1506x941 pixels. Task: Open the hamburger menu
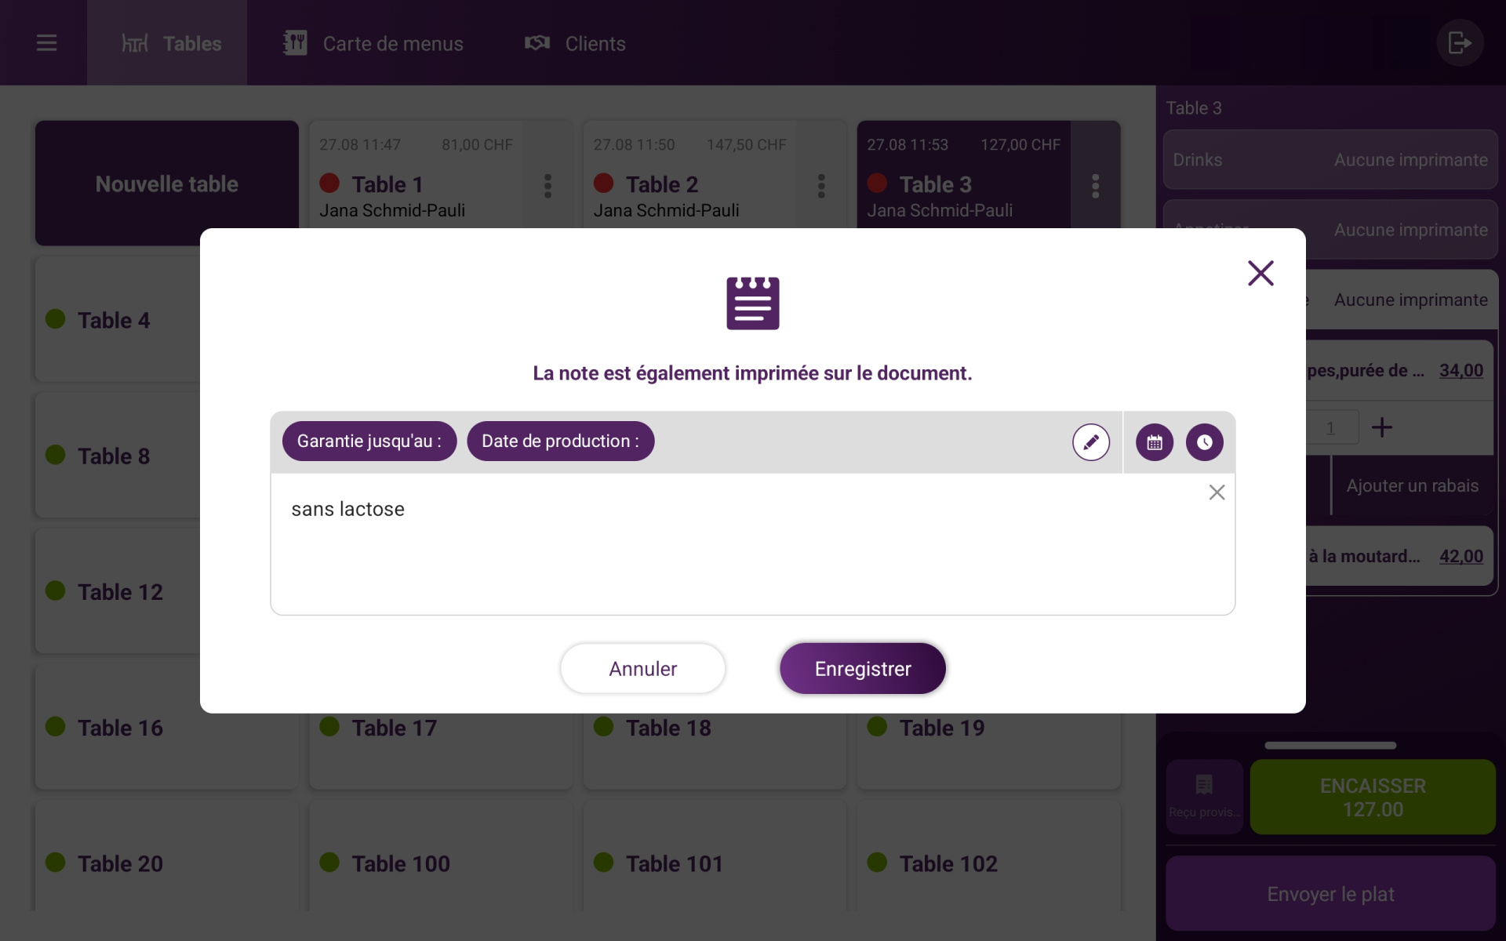point(46,43)
